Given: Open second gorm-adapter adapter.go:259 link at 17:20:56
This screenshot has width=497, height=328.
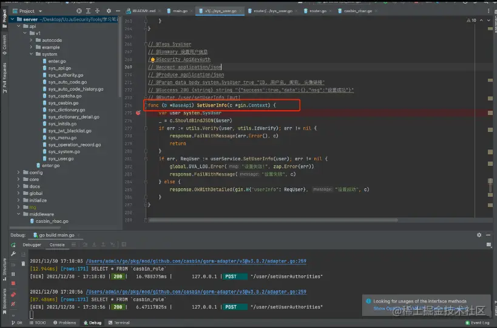Looking at the screenshot, I should [196, 292].
